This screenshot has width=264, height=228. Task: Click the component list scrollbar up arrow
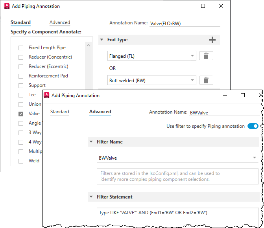click(x=89, y=45)
